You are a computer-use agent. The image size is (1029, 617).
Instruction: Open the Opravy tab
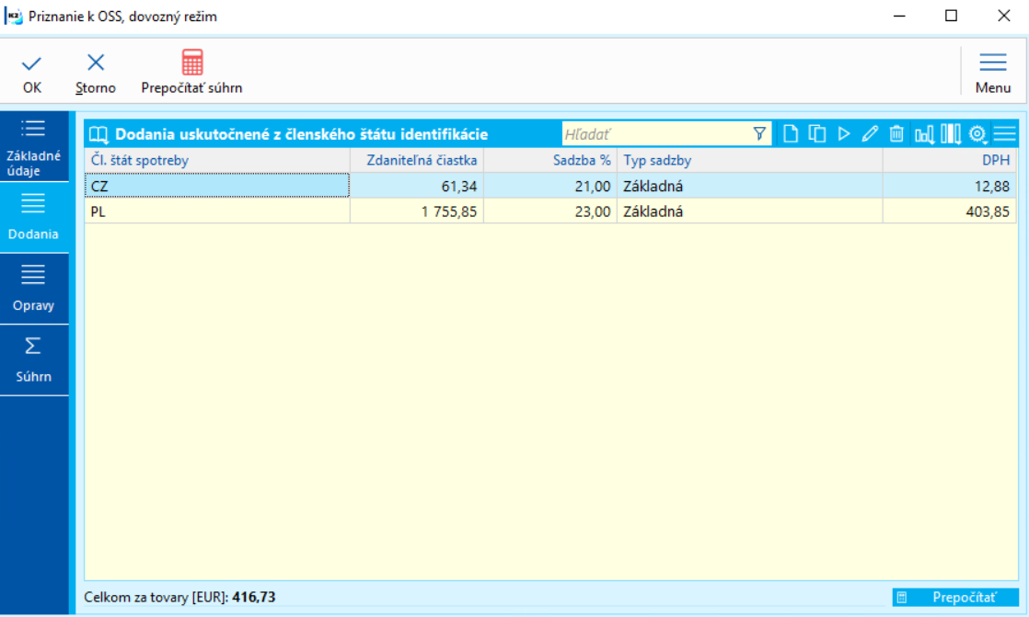click(x=33, y=289)
